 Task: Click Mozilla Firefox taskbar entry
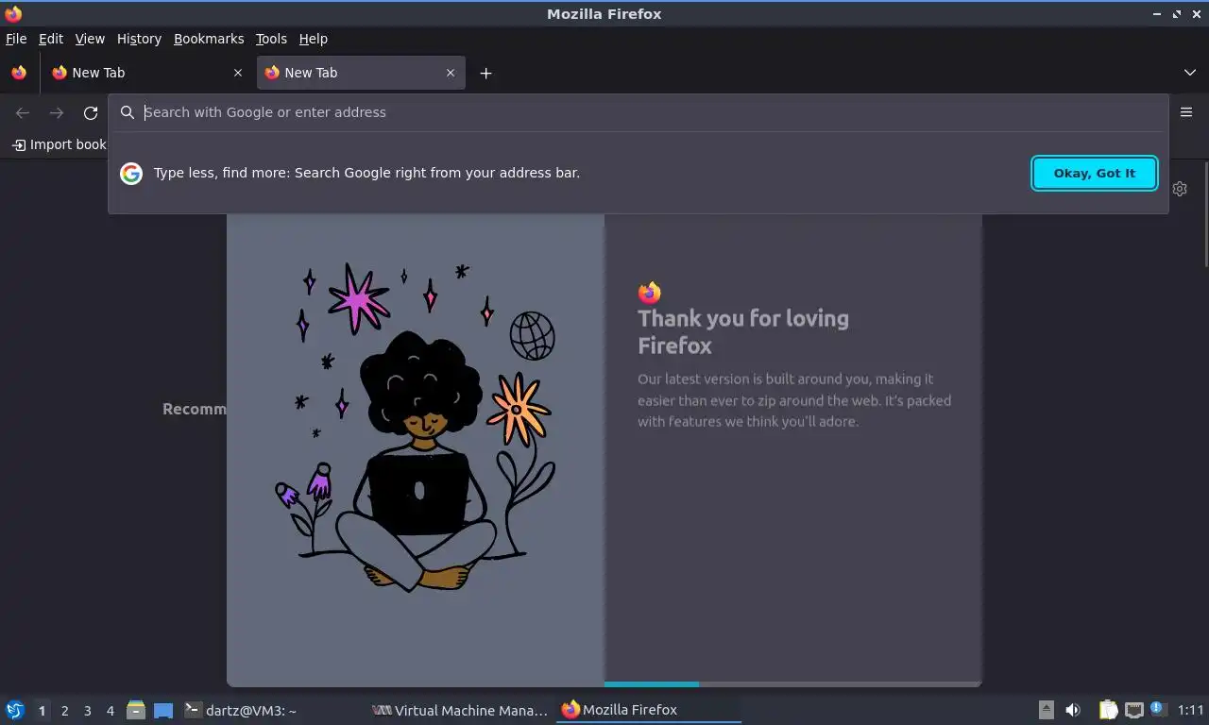coord(649,710)
